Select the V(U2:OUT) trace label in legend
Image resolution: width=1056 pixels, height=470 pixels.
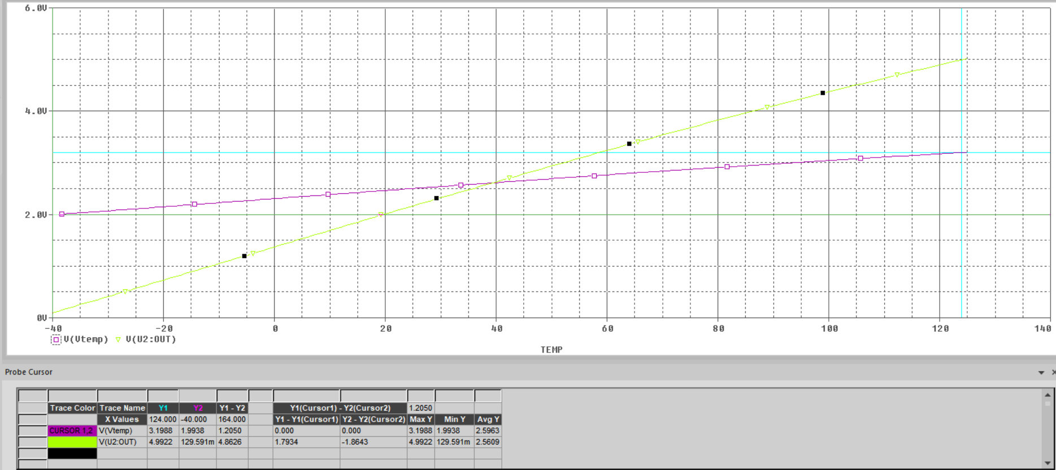[x=151, y=340]
